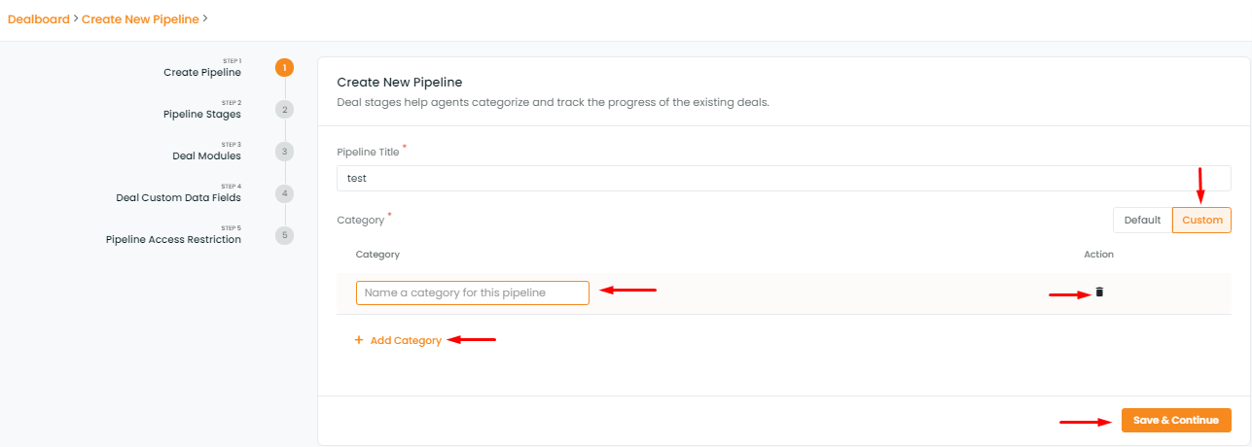Delete the category row with trash icon

[1099, 292]
